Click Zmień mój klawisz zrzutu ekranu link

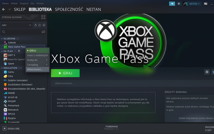point(196,118)
